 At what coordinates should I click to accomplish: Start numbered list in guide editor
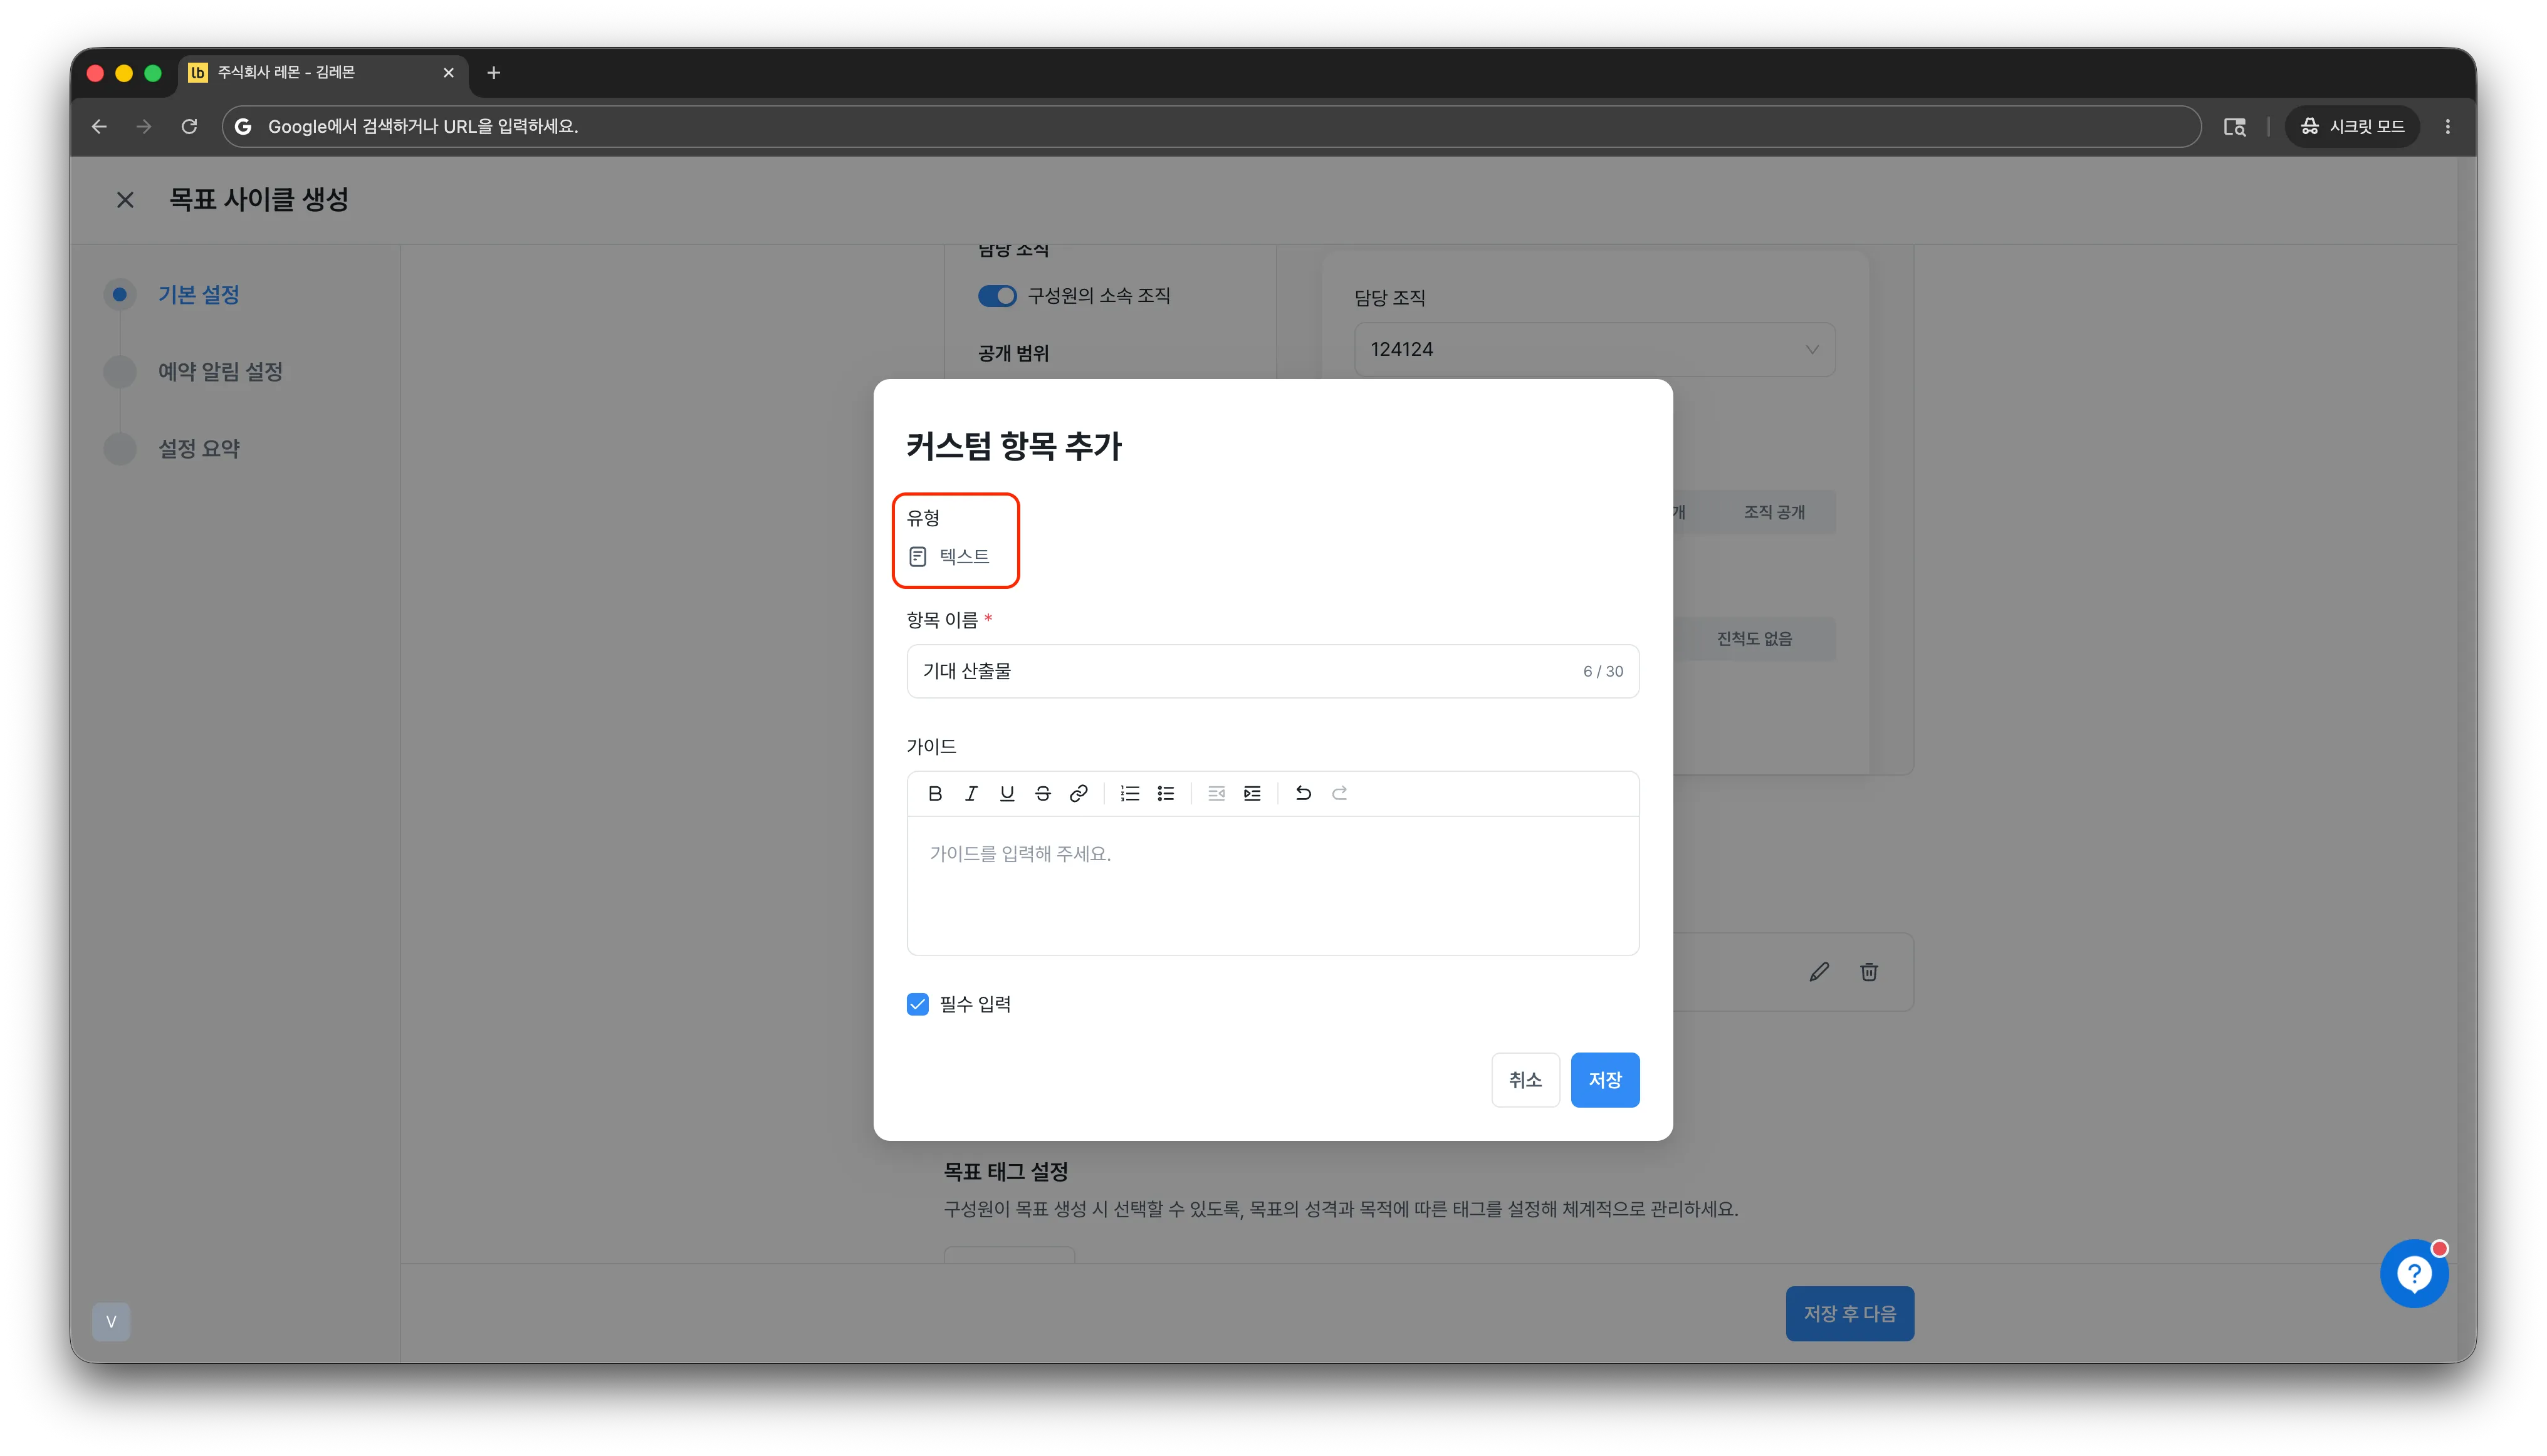point(1129,793)
